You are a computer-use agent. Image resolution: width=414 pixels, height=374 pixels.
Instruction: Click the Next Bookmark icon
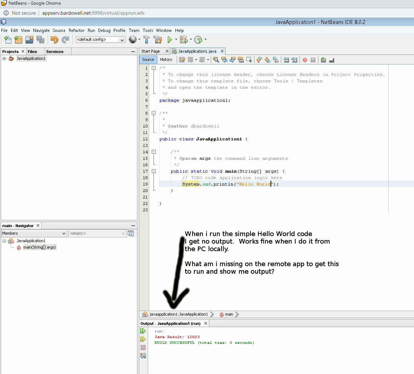coord(267,60)
